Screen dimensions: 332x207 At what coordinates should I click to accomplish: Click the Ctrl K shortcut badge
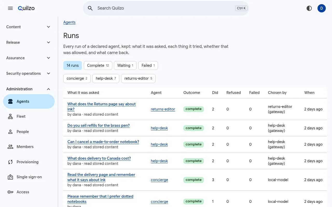[241, 8]
